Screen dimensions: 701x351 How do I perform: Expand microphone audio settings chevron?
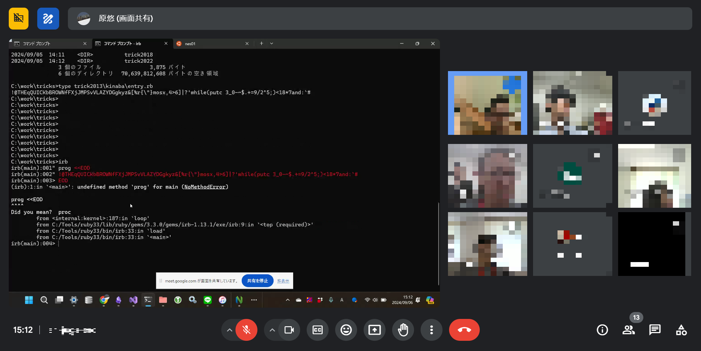(x=229, y=330)
